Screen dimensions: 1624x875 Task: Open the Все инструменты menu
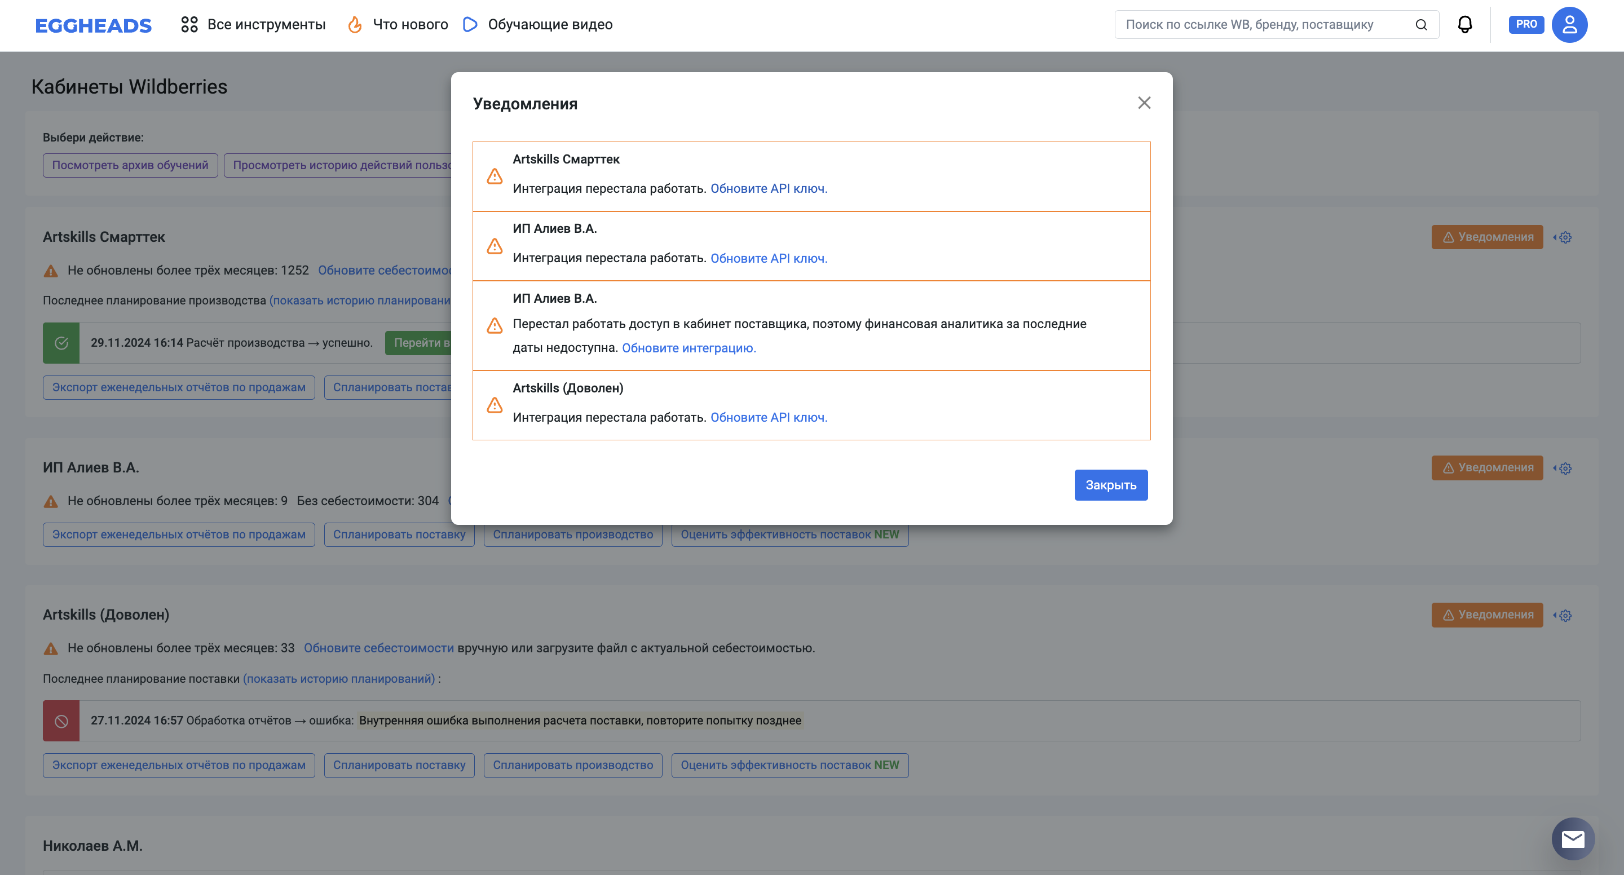point(253,25)
